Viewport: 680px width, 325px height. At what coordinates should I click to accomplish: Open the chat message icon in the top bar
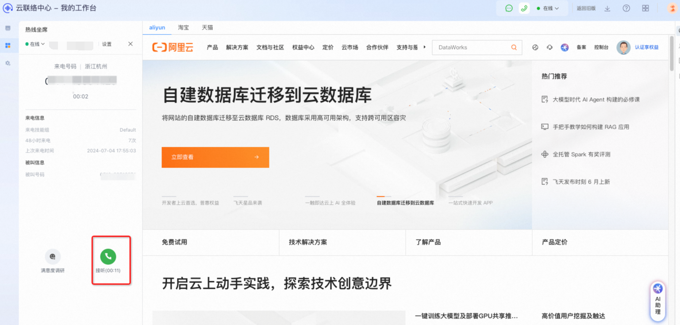[509, 8]
